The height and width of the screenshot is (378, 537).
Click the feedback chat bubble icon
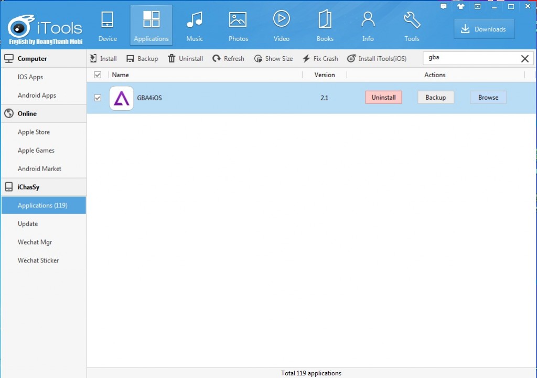pos(444,6)
